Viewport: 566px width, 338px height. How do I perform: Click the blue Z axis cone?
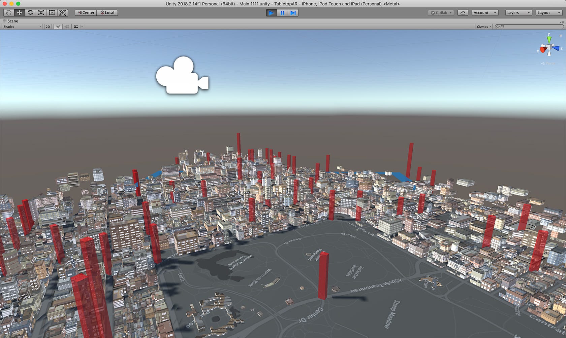coord(556,48)
